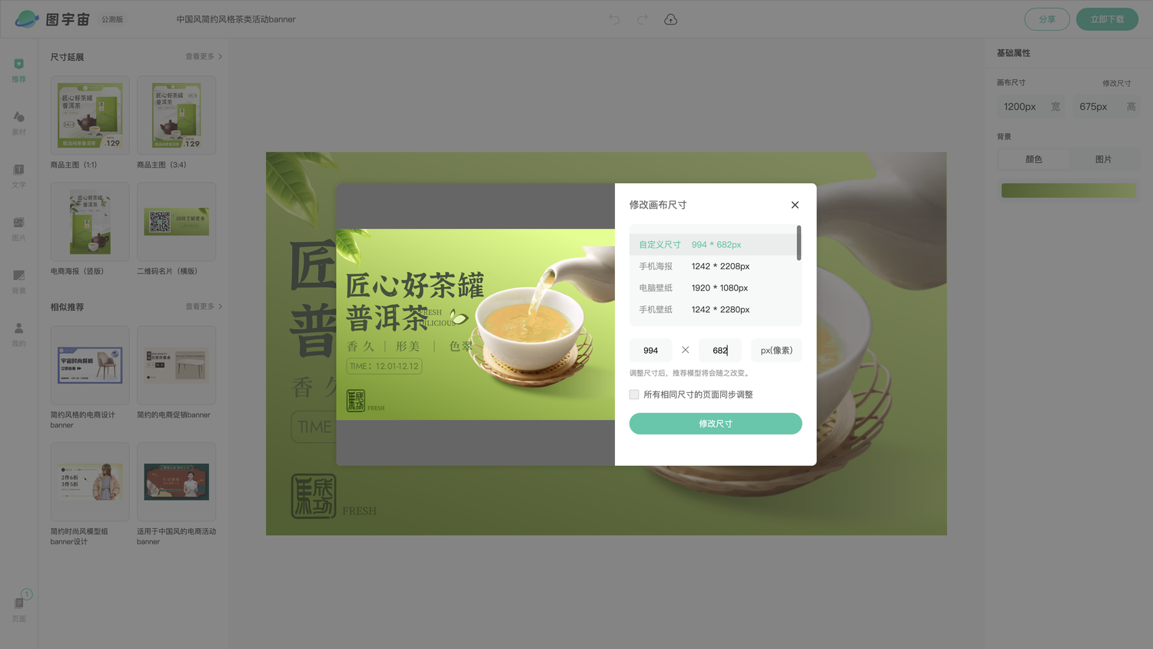
Task: Open the 素材 sidebar icon
Action: (18, 122)
